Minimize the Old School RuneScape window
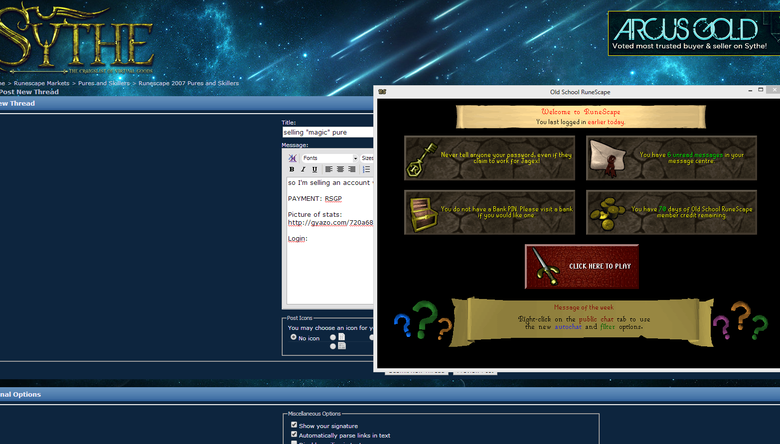780x444 pixels. (x=750, y=90)
